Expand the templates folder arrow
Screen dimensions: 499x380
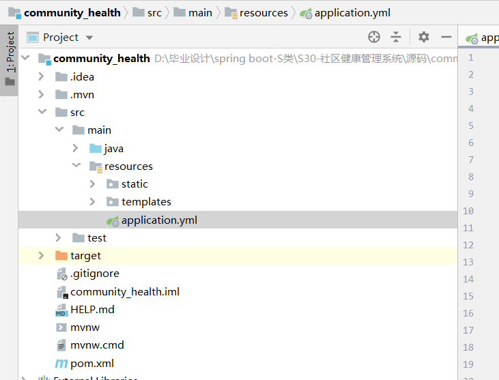coord(93,202)
